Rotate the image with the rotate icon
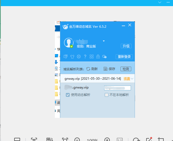 (136, 139)
